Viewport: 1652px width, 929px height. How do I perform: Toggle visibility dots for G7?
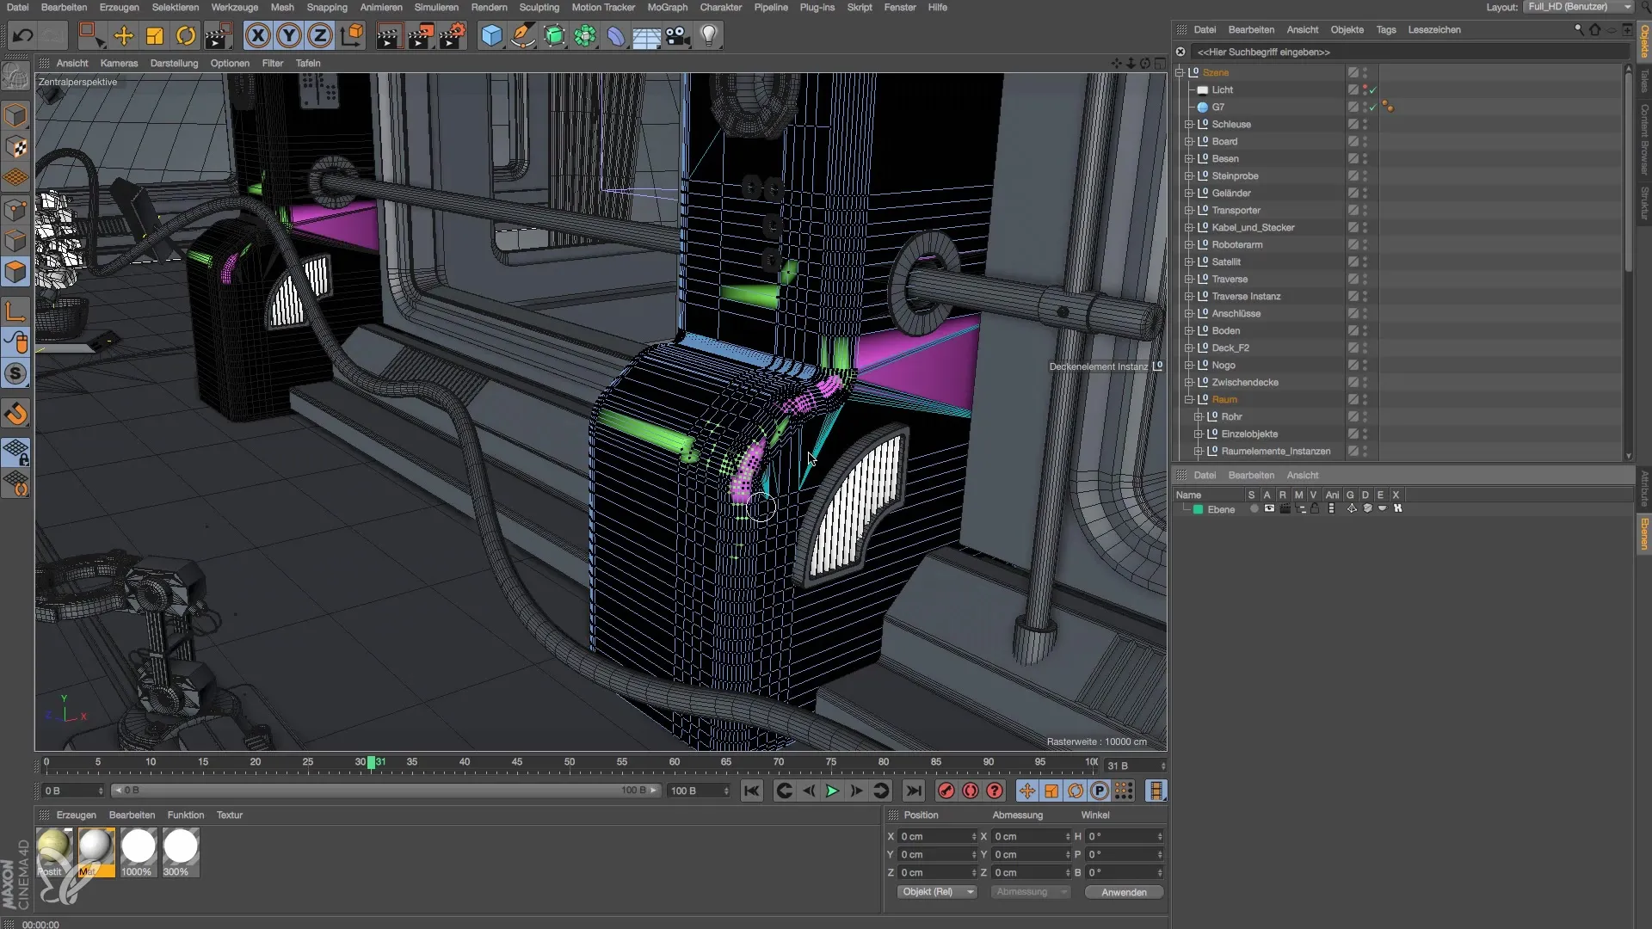1365,108
